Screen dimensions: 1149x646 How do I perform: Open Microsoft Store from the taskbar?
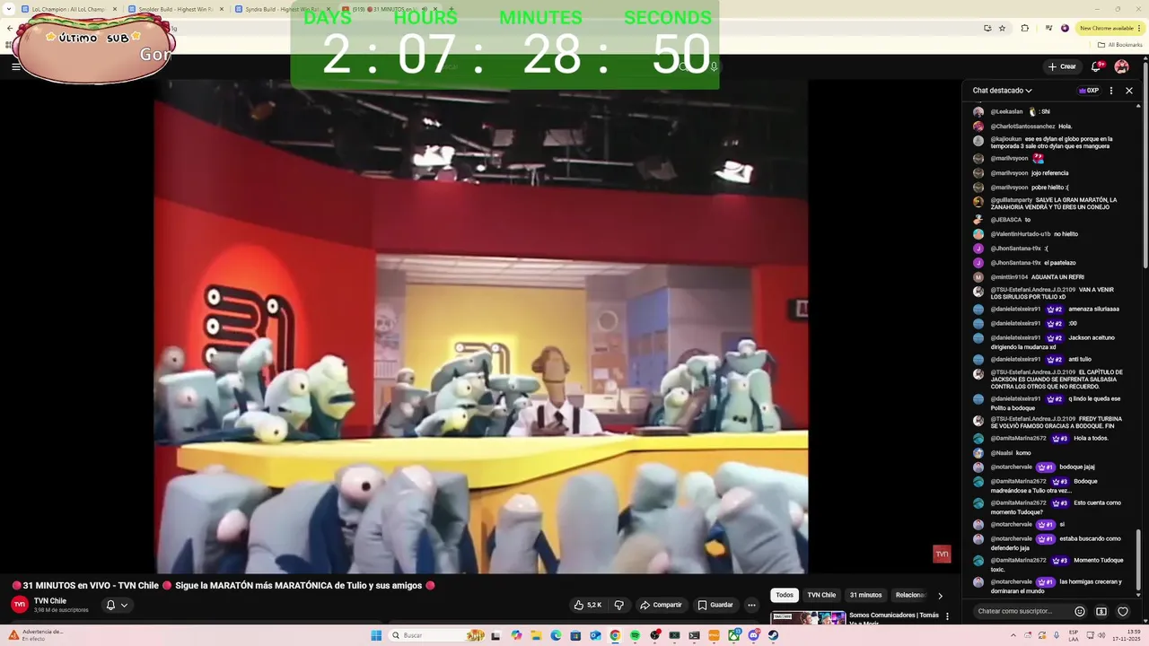tap(575, 635)
